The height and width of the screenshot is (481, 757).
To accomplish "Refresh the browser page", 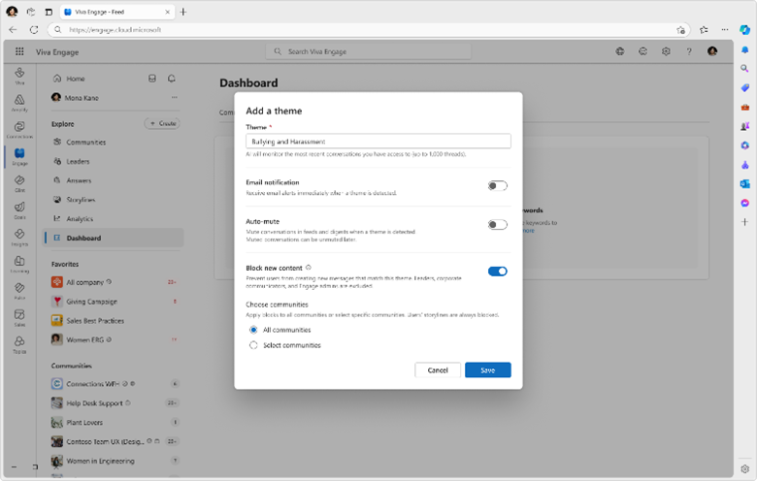I will tap(34, 30).
